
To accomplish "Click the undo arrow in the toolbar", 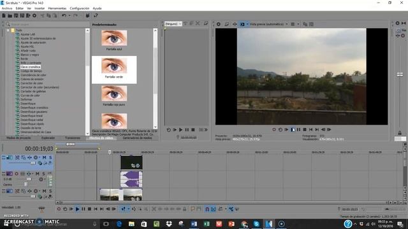I will click(x=64, y=15).
